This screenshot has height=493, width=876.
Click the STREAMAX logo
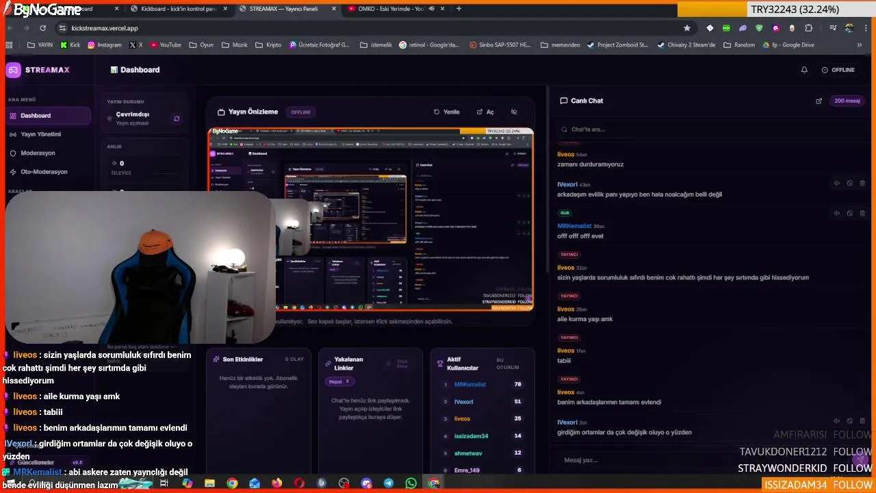pyautogui.click(x=38, y=70)
